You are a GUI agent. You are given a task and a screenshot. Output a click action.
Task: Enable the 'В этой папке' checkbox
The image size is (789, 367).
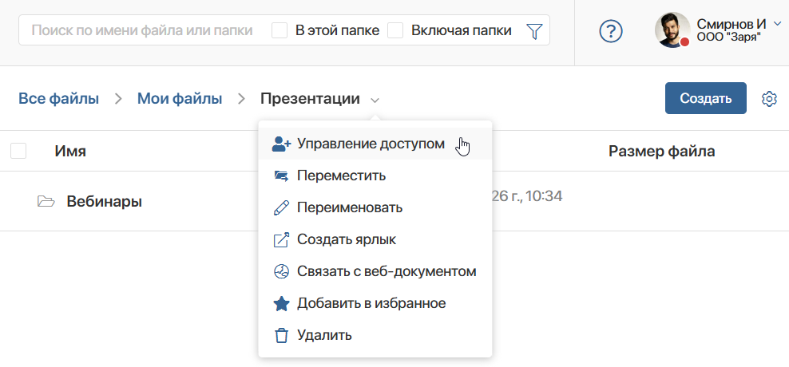coord(280,30)
